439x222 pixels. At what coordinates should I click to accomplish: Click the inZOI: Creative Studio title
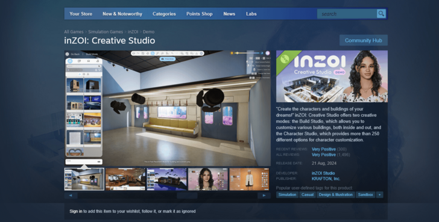coord(110,40)
